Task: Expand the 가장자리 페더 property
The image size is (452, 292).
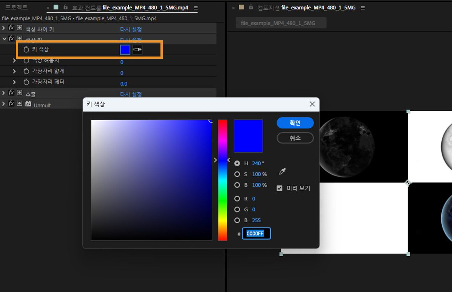Action: (14, 82)
